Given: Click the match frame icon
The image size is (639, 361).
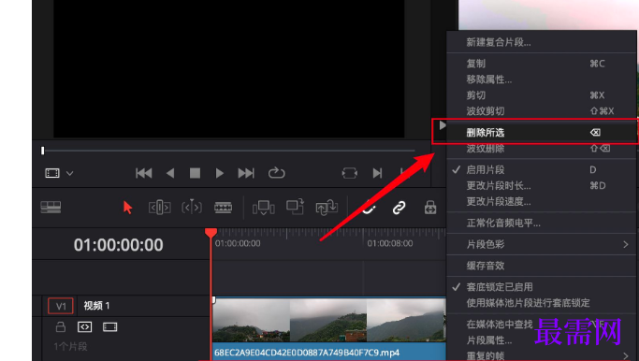Looking at the screenshot, I should (x=350, y=173).
